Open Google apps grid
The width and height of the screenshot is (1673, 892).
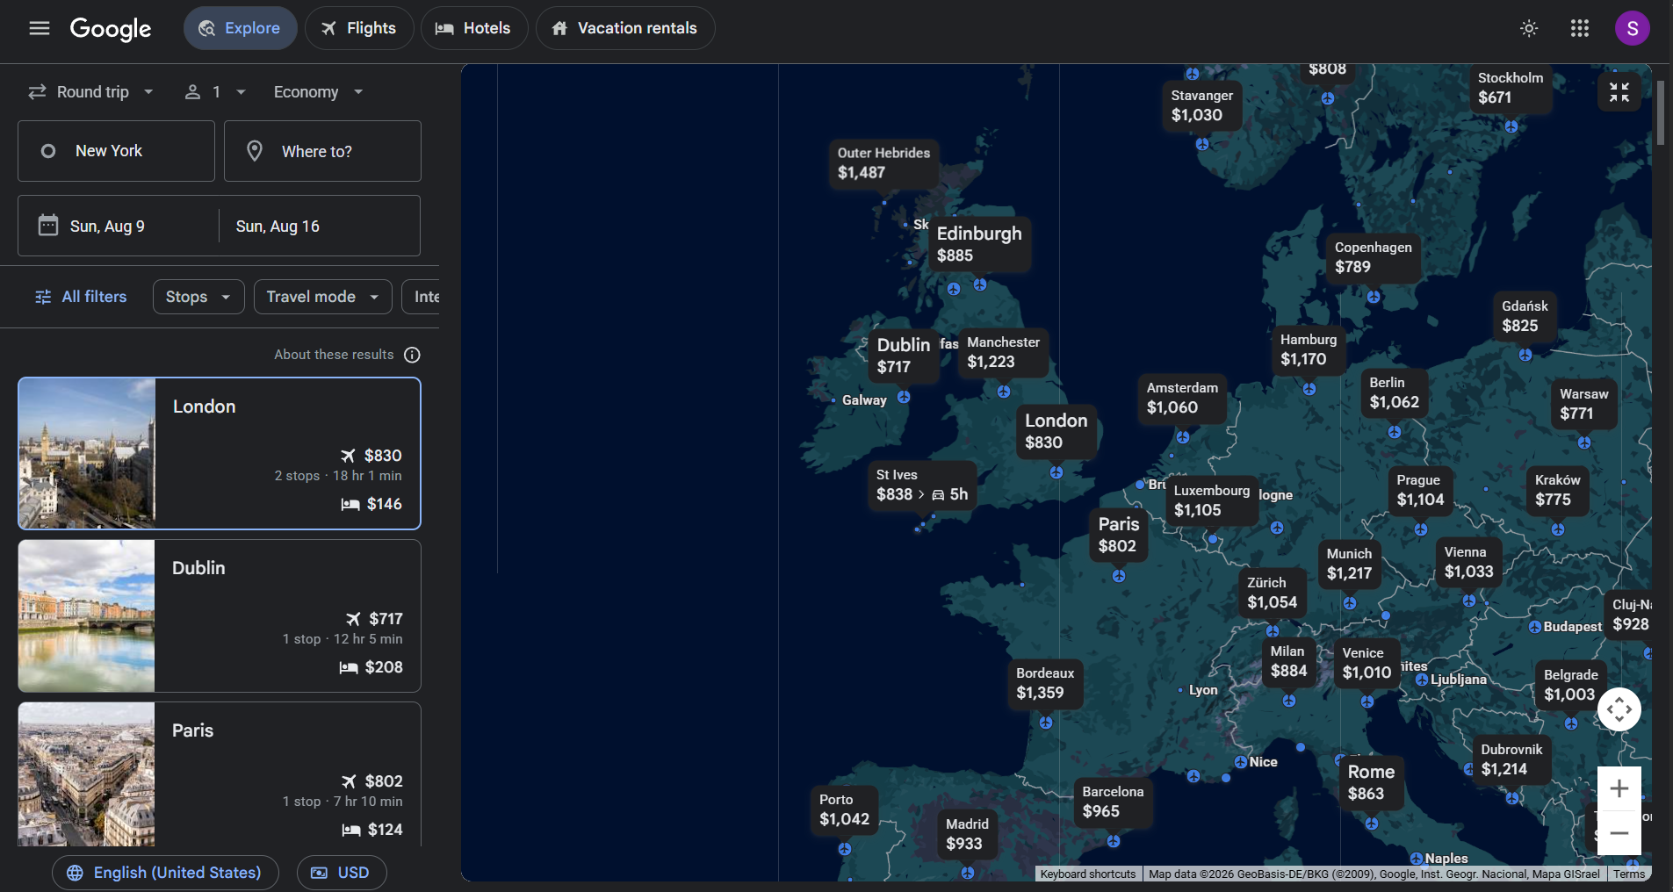(x=1580, y=28)
